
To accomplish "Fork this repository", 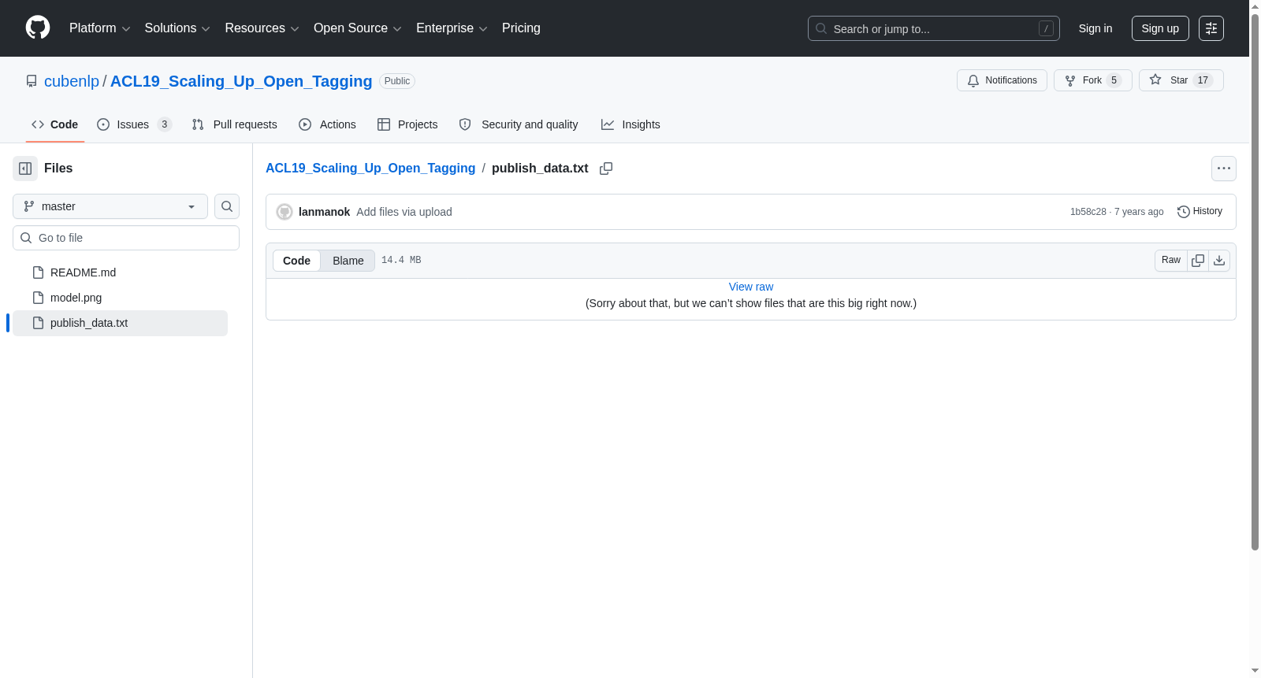I will [1092, 80].
